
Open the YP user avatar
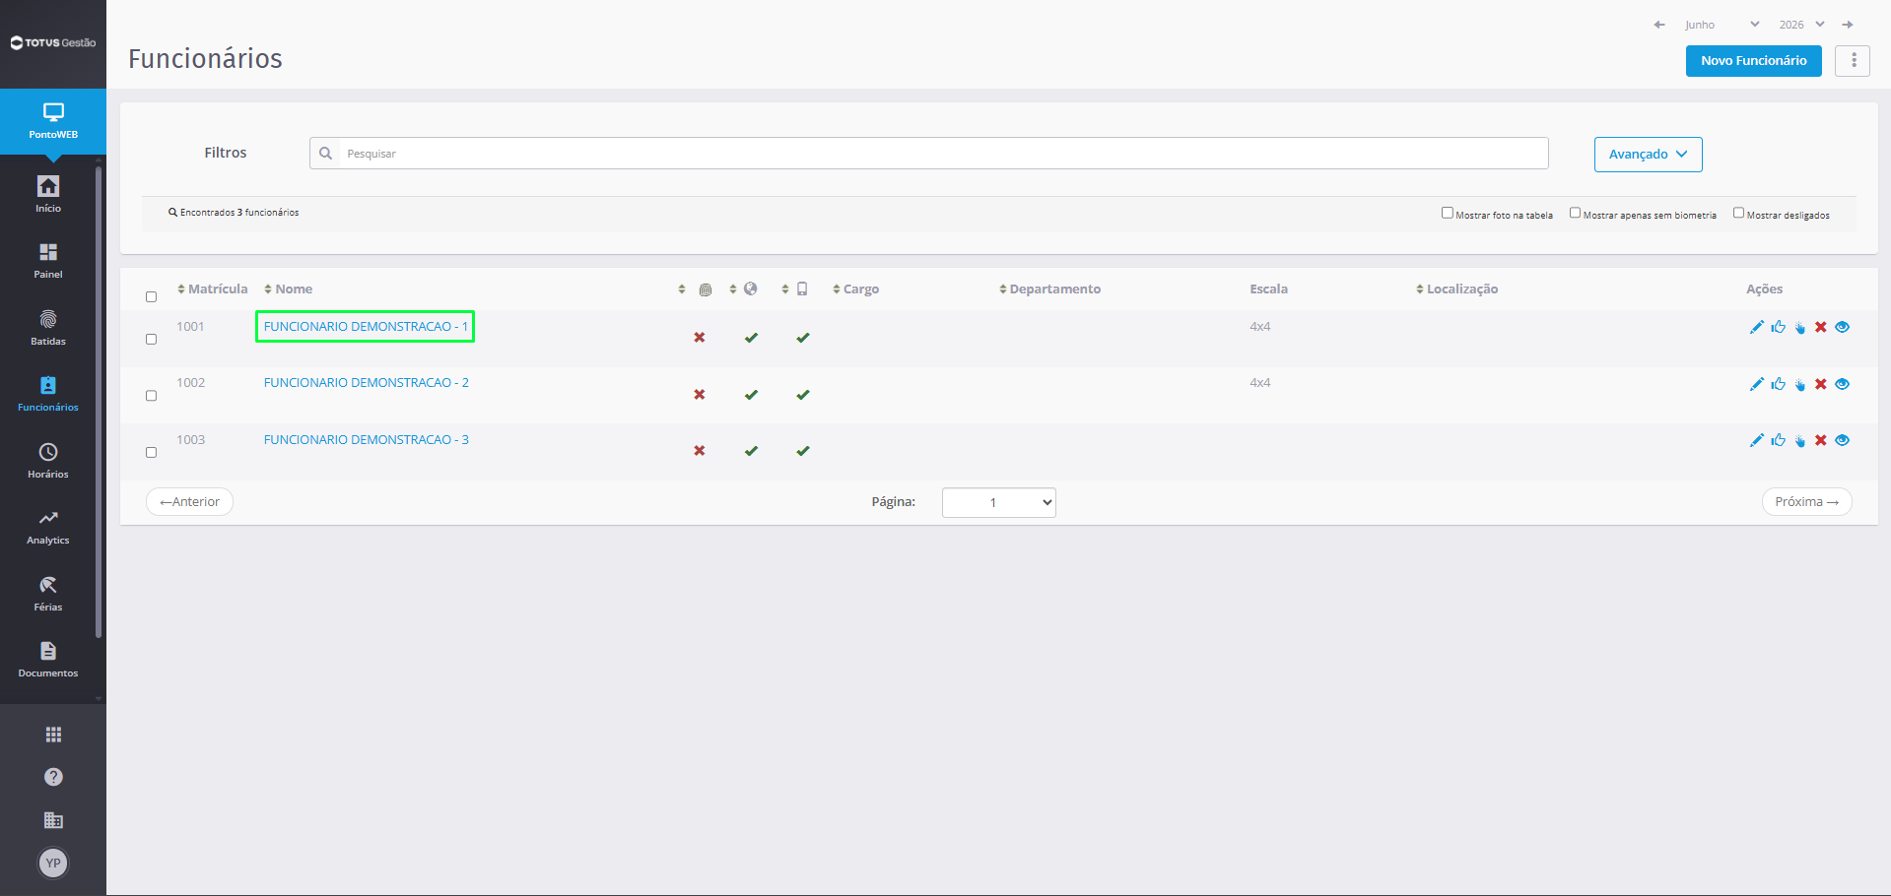[x=53, y=864]
